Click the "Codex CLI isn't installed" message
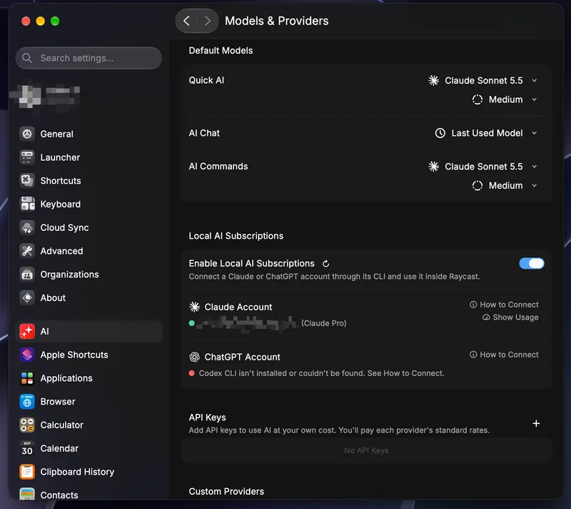This screenshot has width=571, height=509. (322, 373)
